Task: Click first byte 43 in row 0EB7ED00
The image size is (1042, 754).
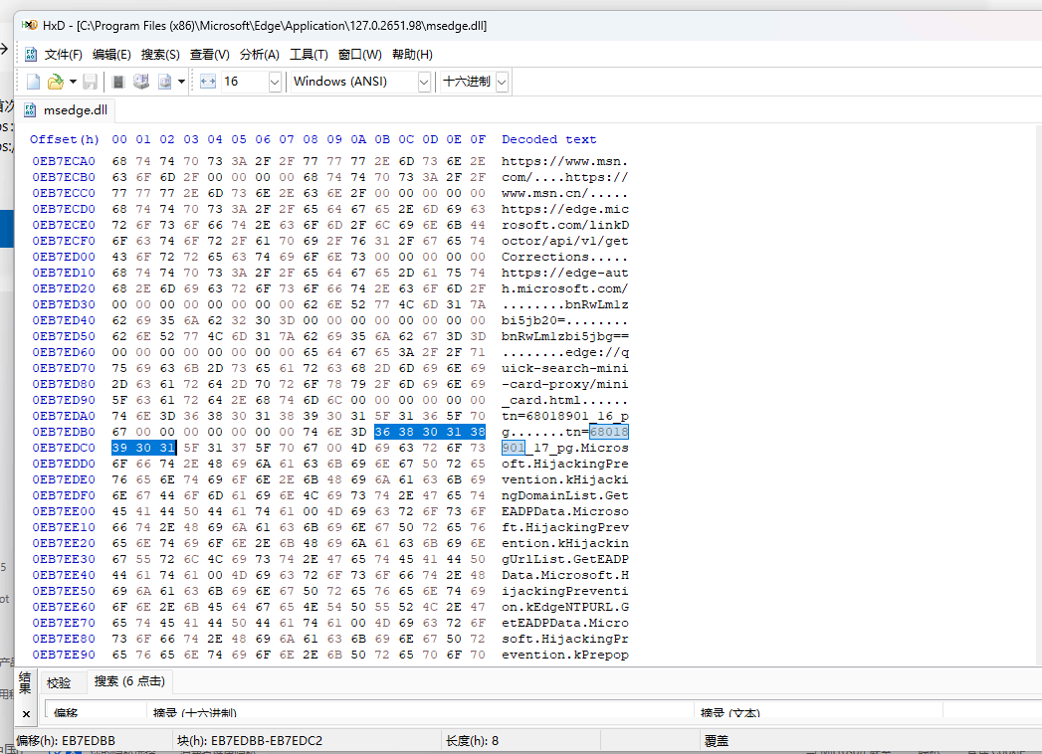Action: 119,257
